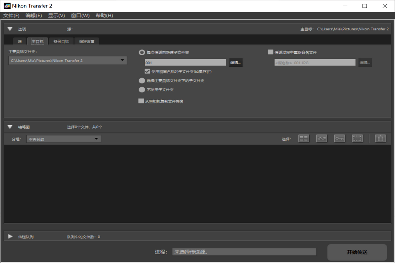Click the deselect all dashed rectangle icon
The height and width of the screenshot is (263, 395).
tap(357, 138)
